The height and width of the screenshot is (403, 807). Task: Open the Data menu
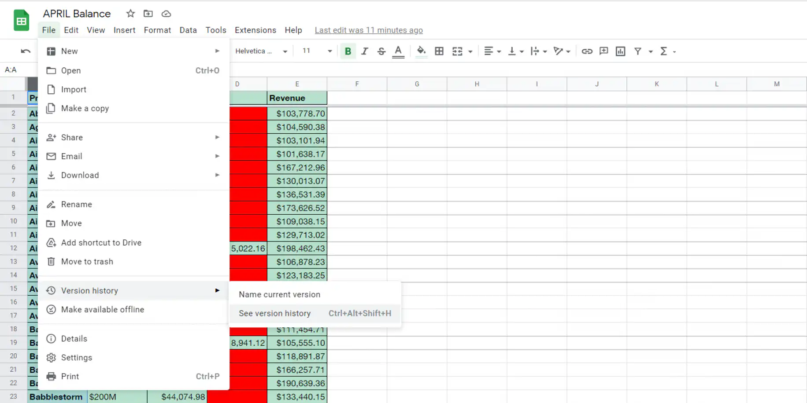(188, 30)
